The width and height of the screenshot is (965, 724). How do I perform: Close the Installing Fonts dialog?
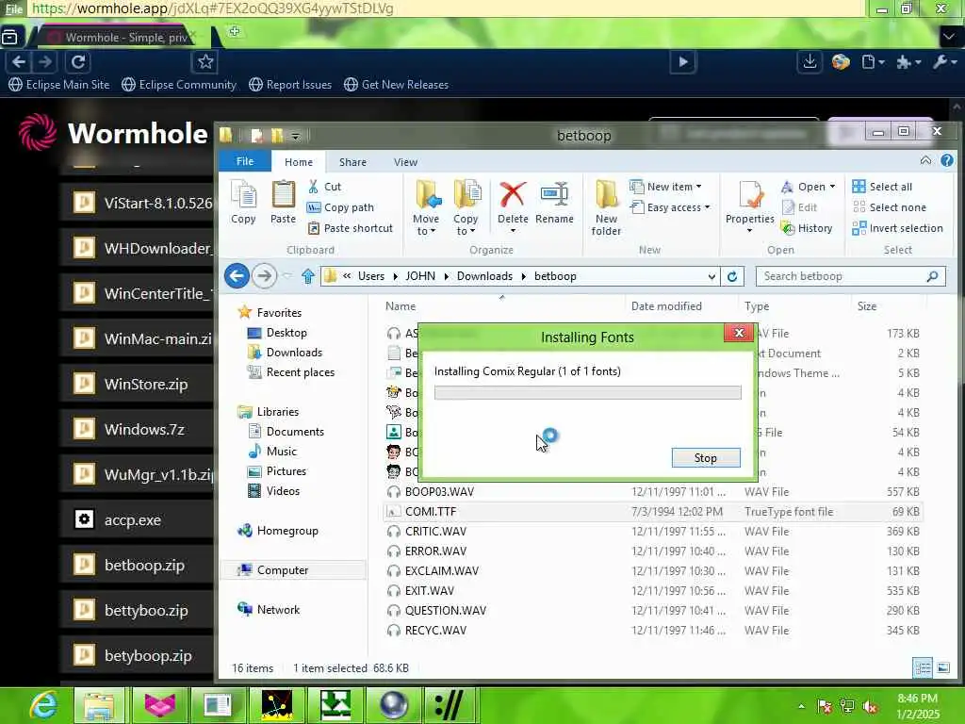(739, 333)
